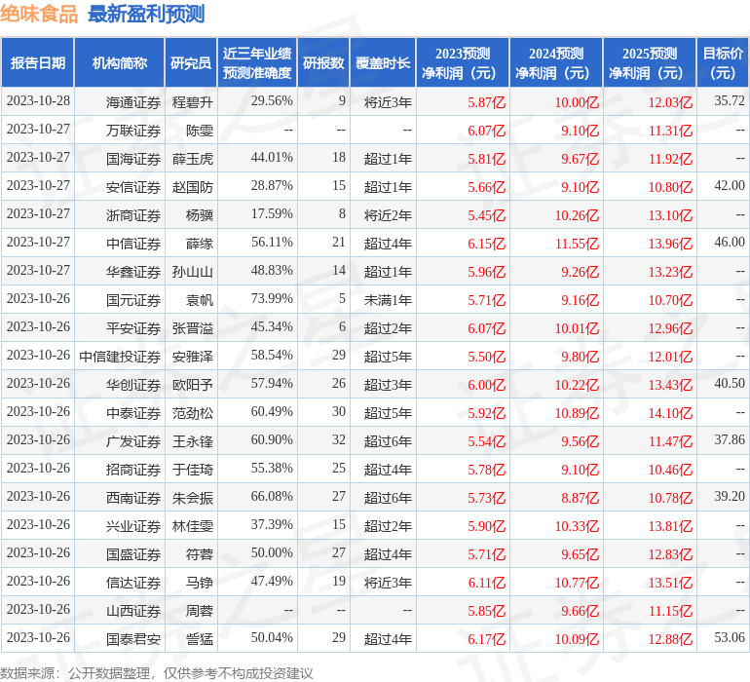Screen dimensions: 750x682
Task: Click target price 35.72
Action: 730,100
